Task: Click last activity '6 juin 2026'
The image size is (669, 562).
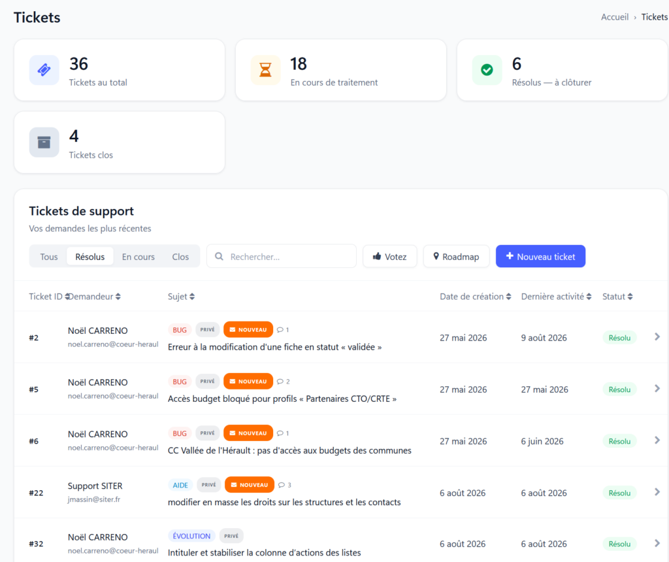Action: [542, 441]
